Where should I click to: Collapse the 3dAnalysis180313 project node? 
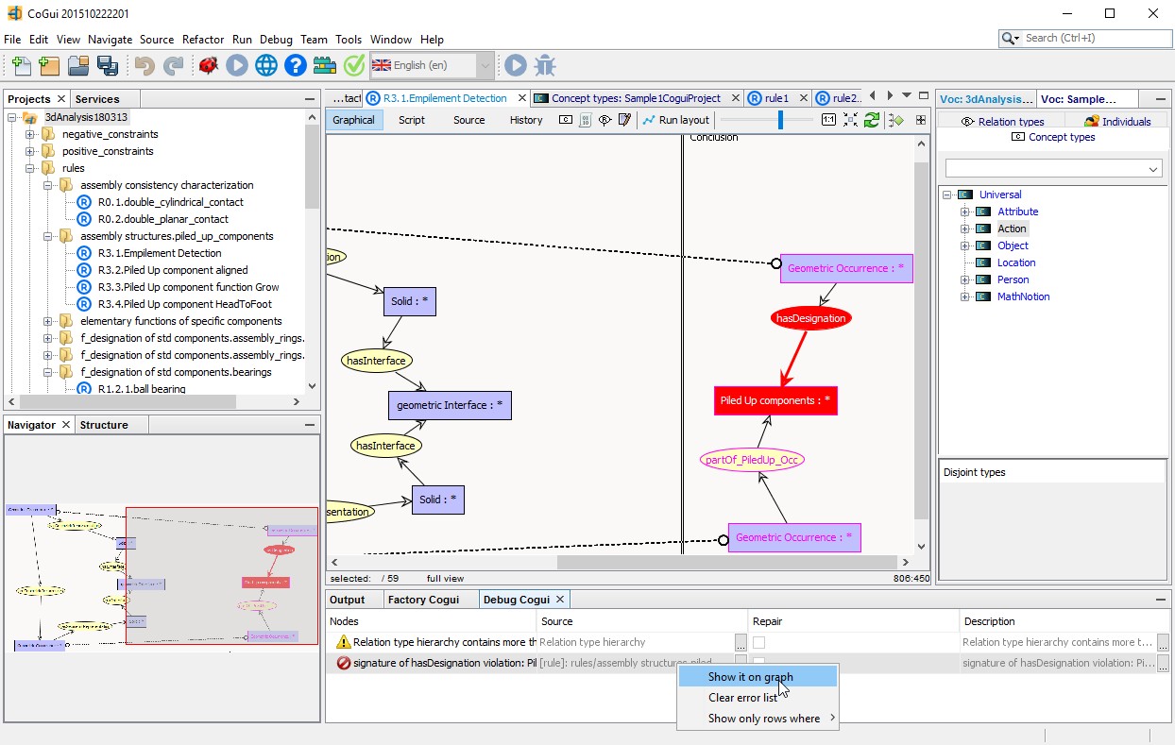(12, 117)
